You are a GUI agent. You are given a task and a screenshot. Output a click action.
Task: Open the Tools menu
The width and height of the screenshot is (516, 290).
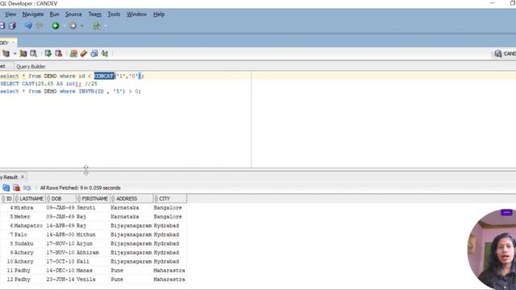point(114,14)
